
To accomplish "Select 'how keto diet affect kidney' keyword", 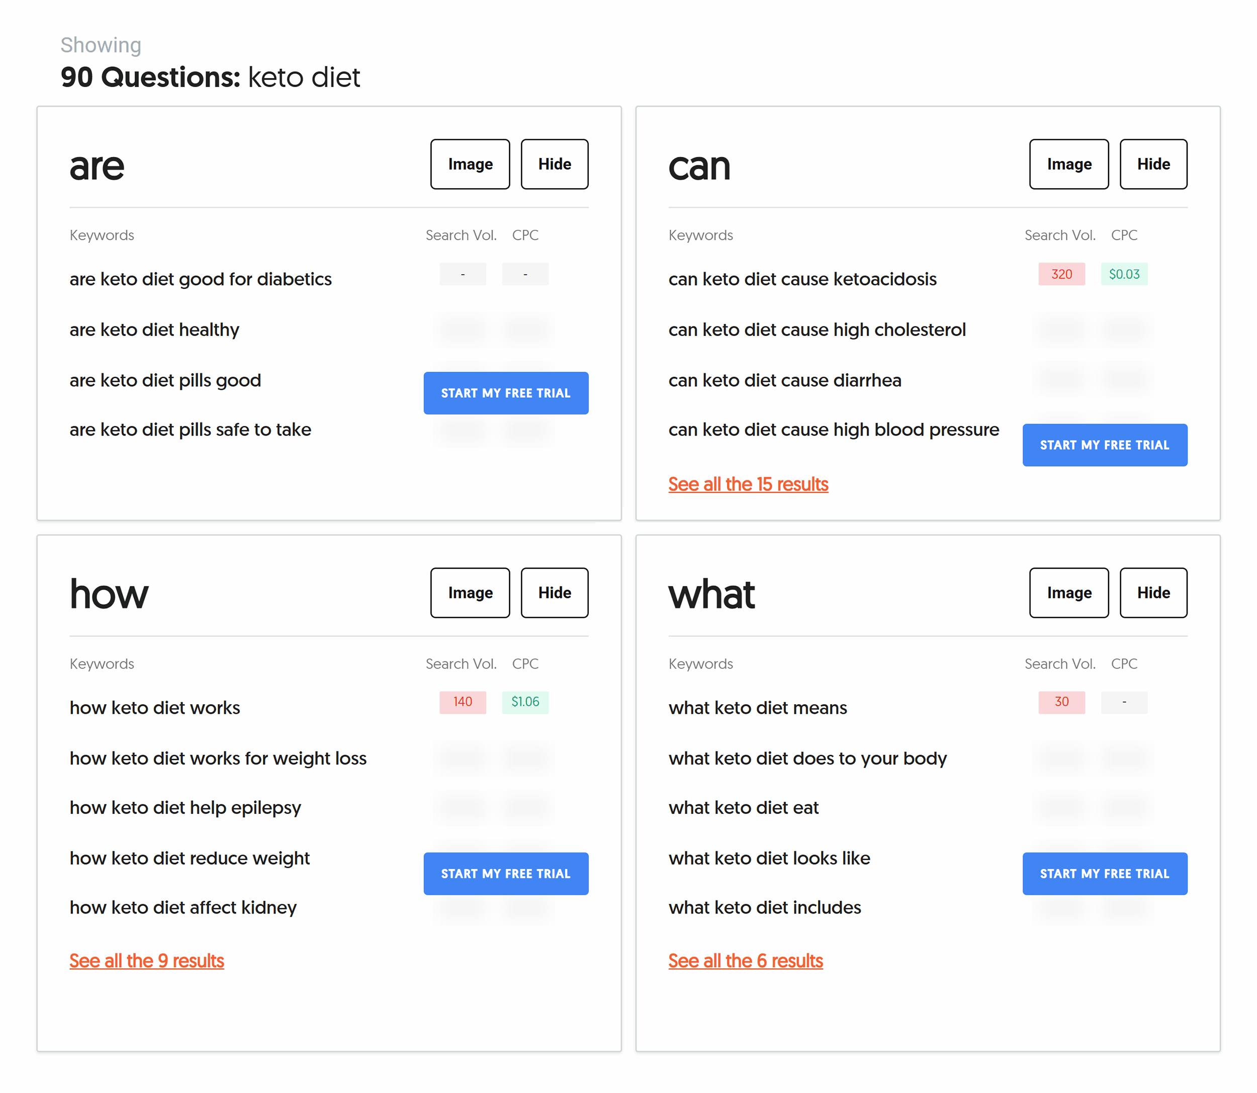I will click(x=183, y=907).
